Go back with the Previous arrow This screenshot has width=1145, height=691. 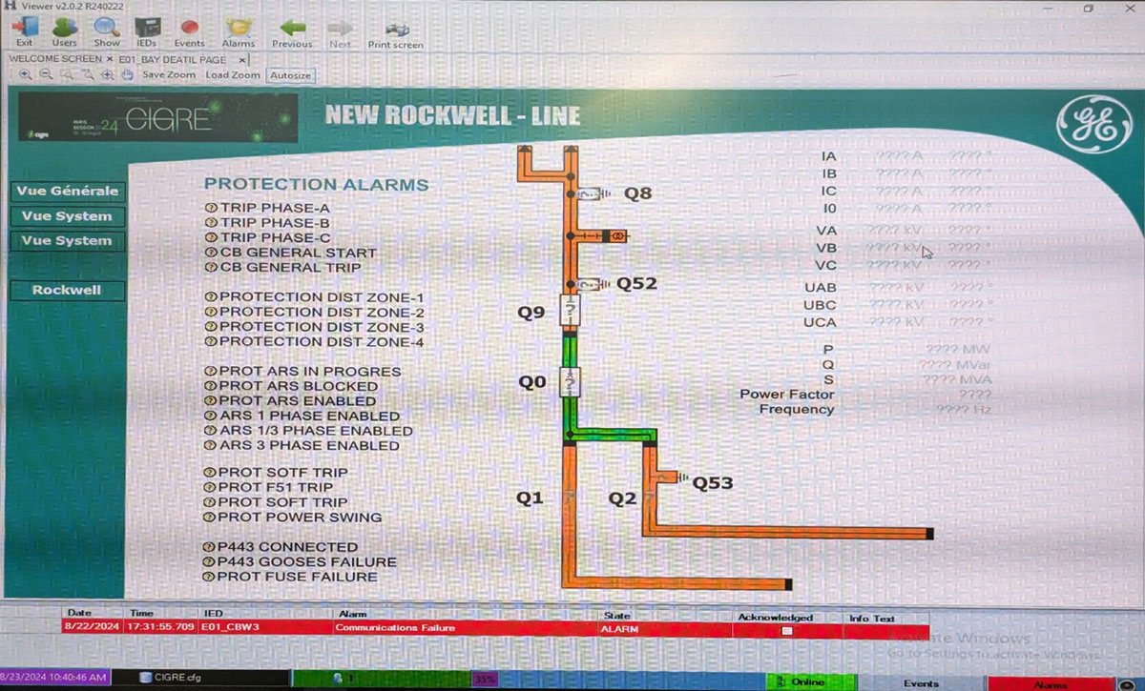coord(292,29)
